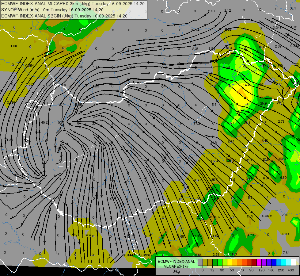The width and height of the screenshot is (300, 276).
Task: Click the map value '140'
Action: (x=61, y=142)
